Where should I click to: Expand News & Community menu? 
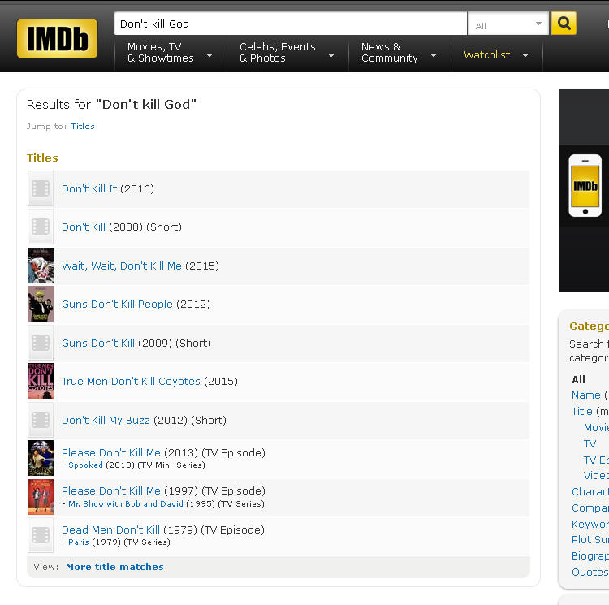[x=400, y=53]
